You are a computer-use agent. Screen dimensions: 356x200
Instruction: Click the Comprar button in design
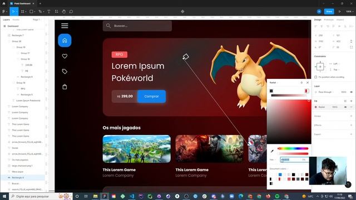click(x=151, y=96)
